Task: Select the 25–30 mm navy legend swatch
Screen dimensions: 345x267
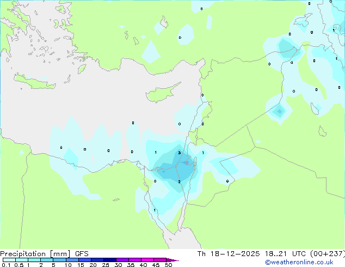Action: coord(110,260)
